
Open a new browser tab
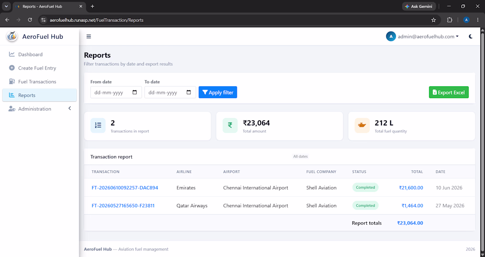[x=93, y=6]
